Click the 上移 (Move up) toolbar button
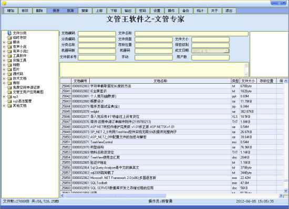289x209 pixels. tap(99, 11)
